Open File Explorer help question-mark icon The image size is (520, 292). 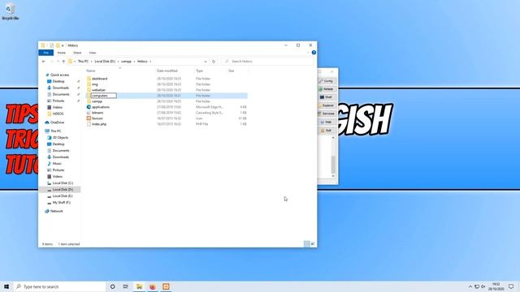pyautogui.click(x=314, y=53)
